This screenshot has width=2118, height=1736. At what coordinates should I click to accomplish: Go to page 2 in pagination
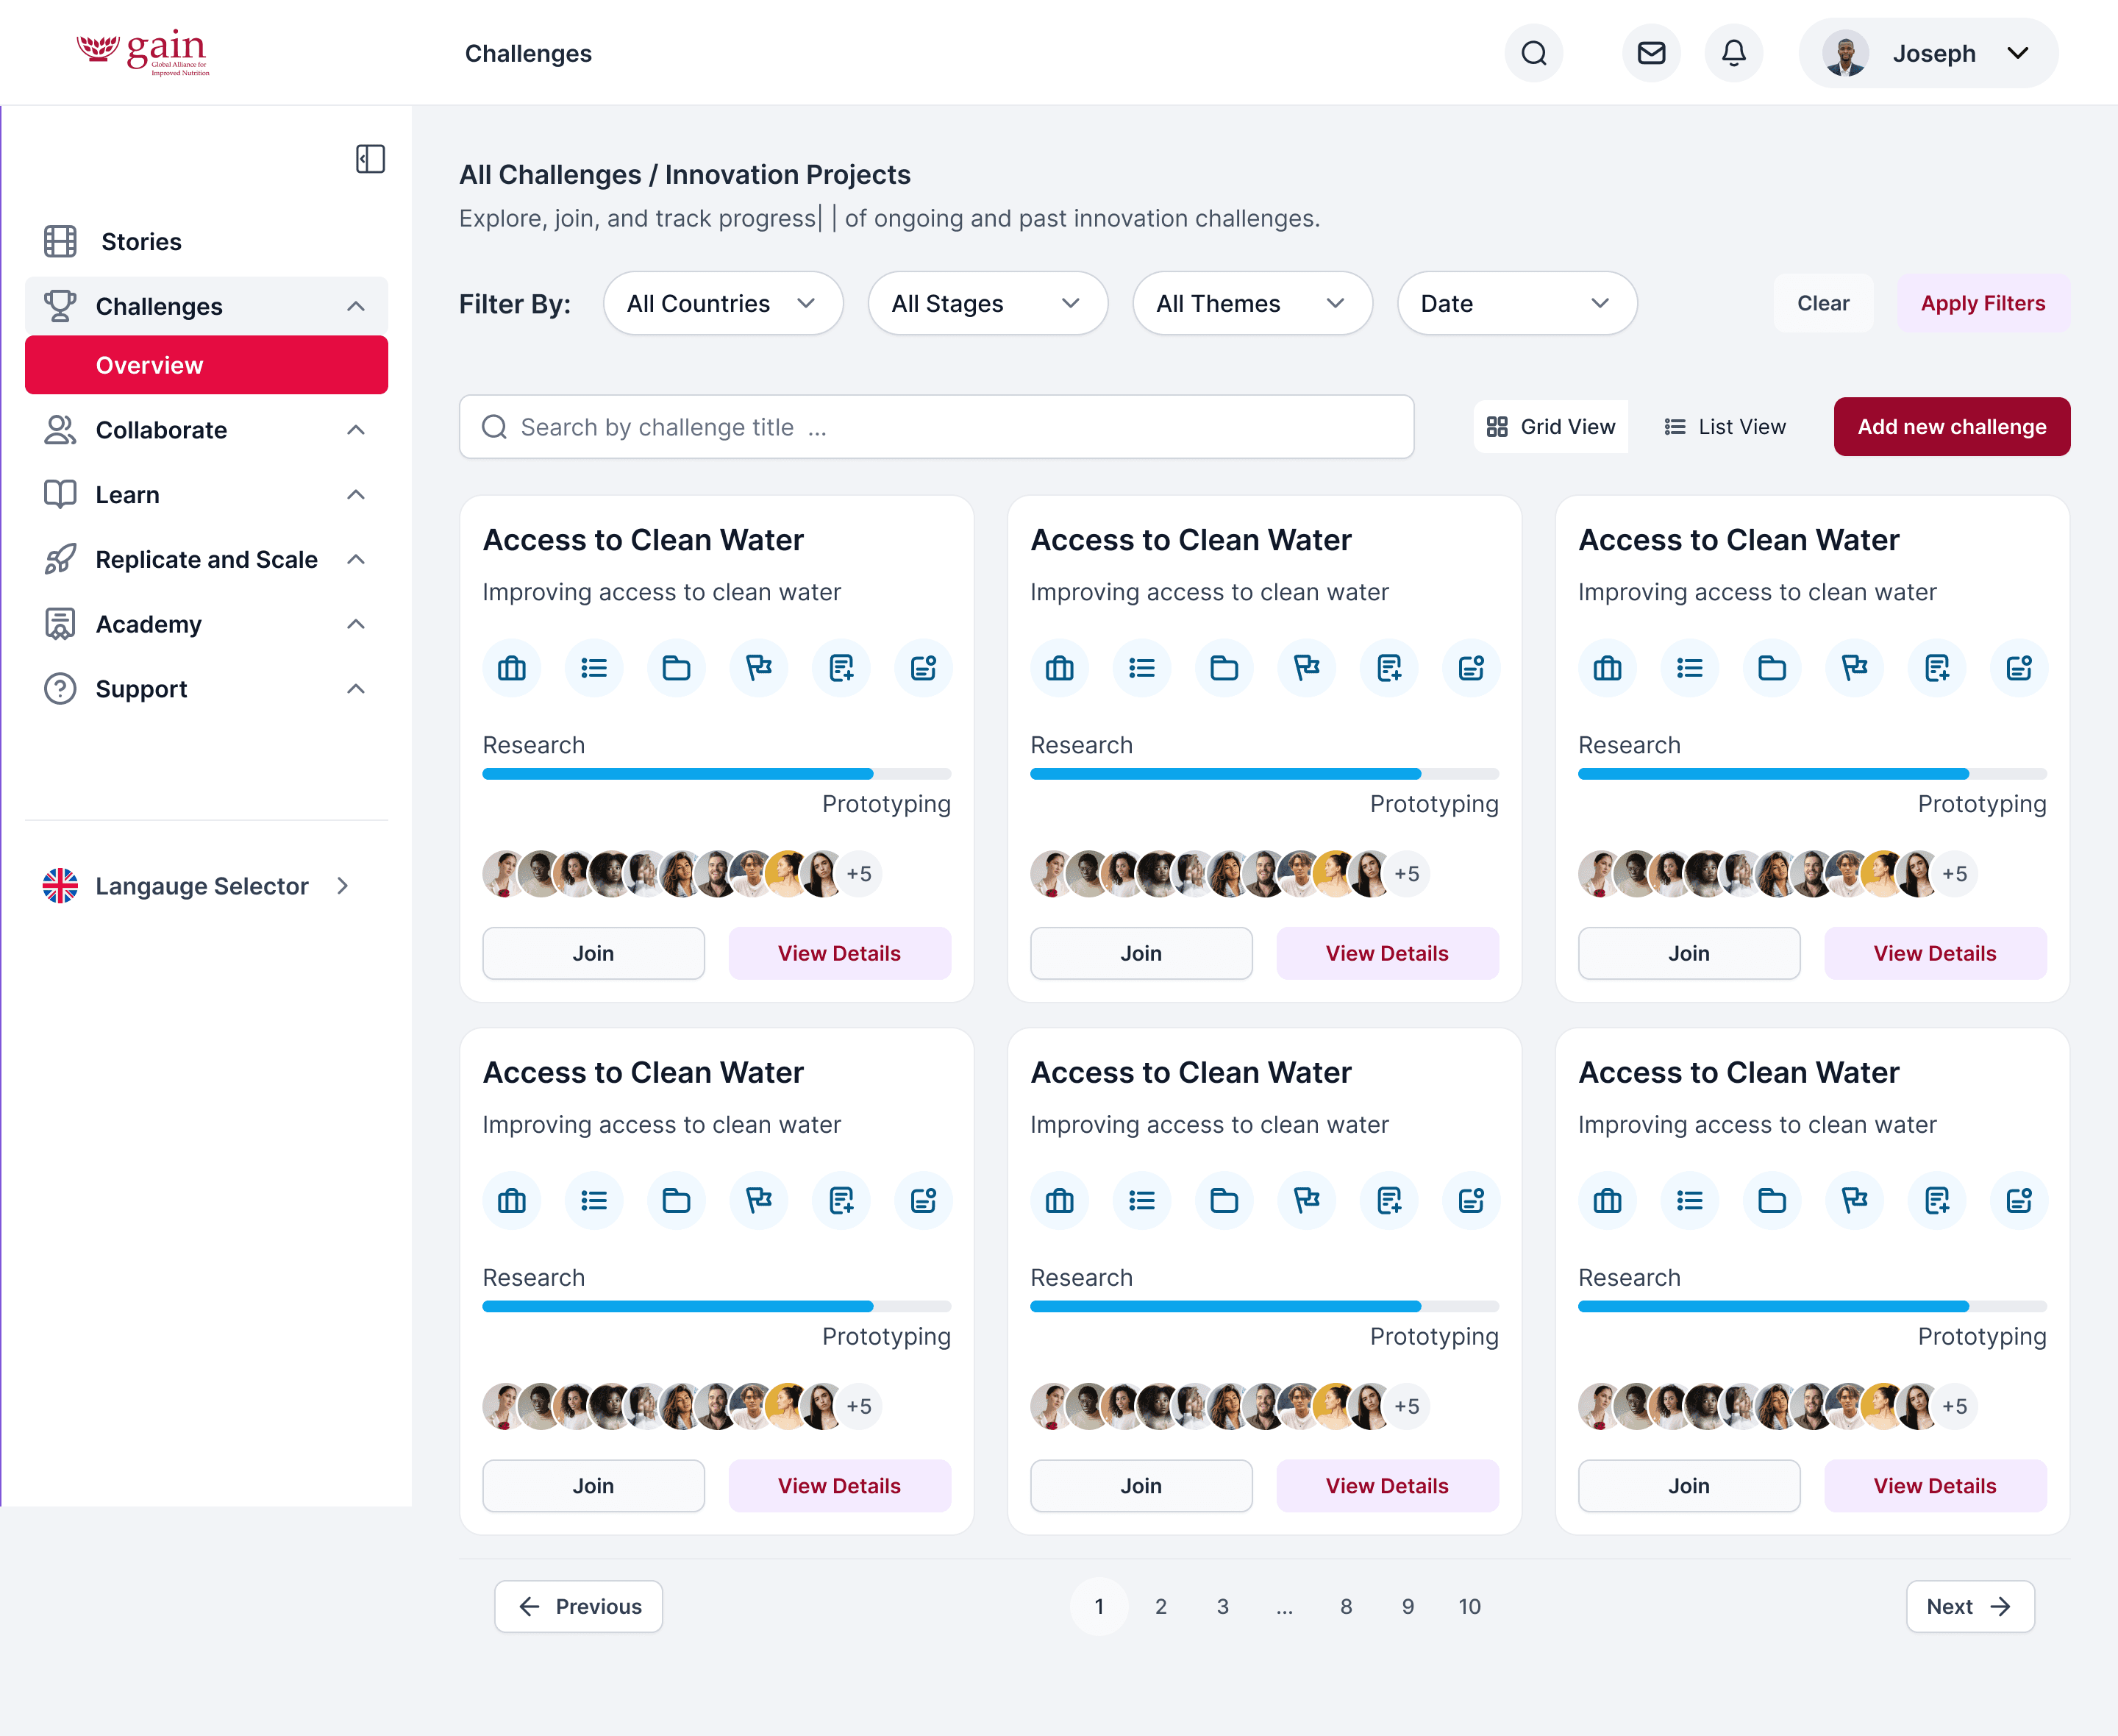[1160, 1606]
